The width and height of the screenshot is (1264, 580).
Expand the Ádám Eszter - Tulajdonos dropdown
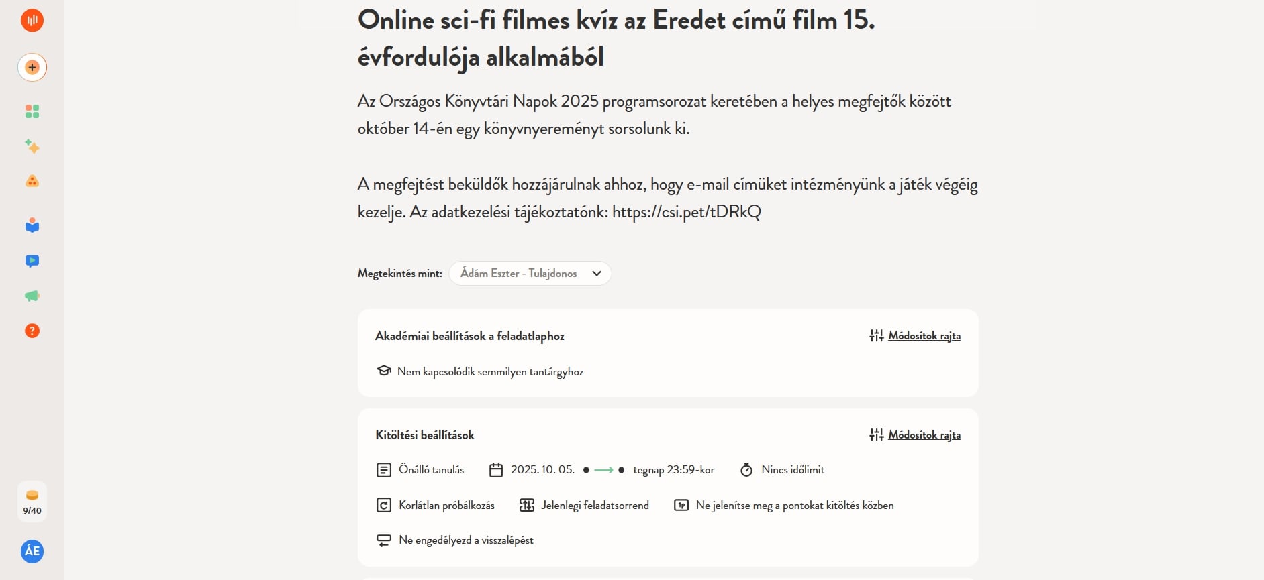pyautogui.click(x=530, y=274)
